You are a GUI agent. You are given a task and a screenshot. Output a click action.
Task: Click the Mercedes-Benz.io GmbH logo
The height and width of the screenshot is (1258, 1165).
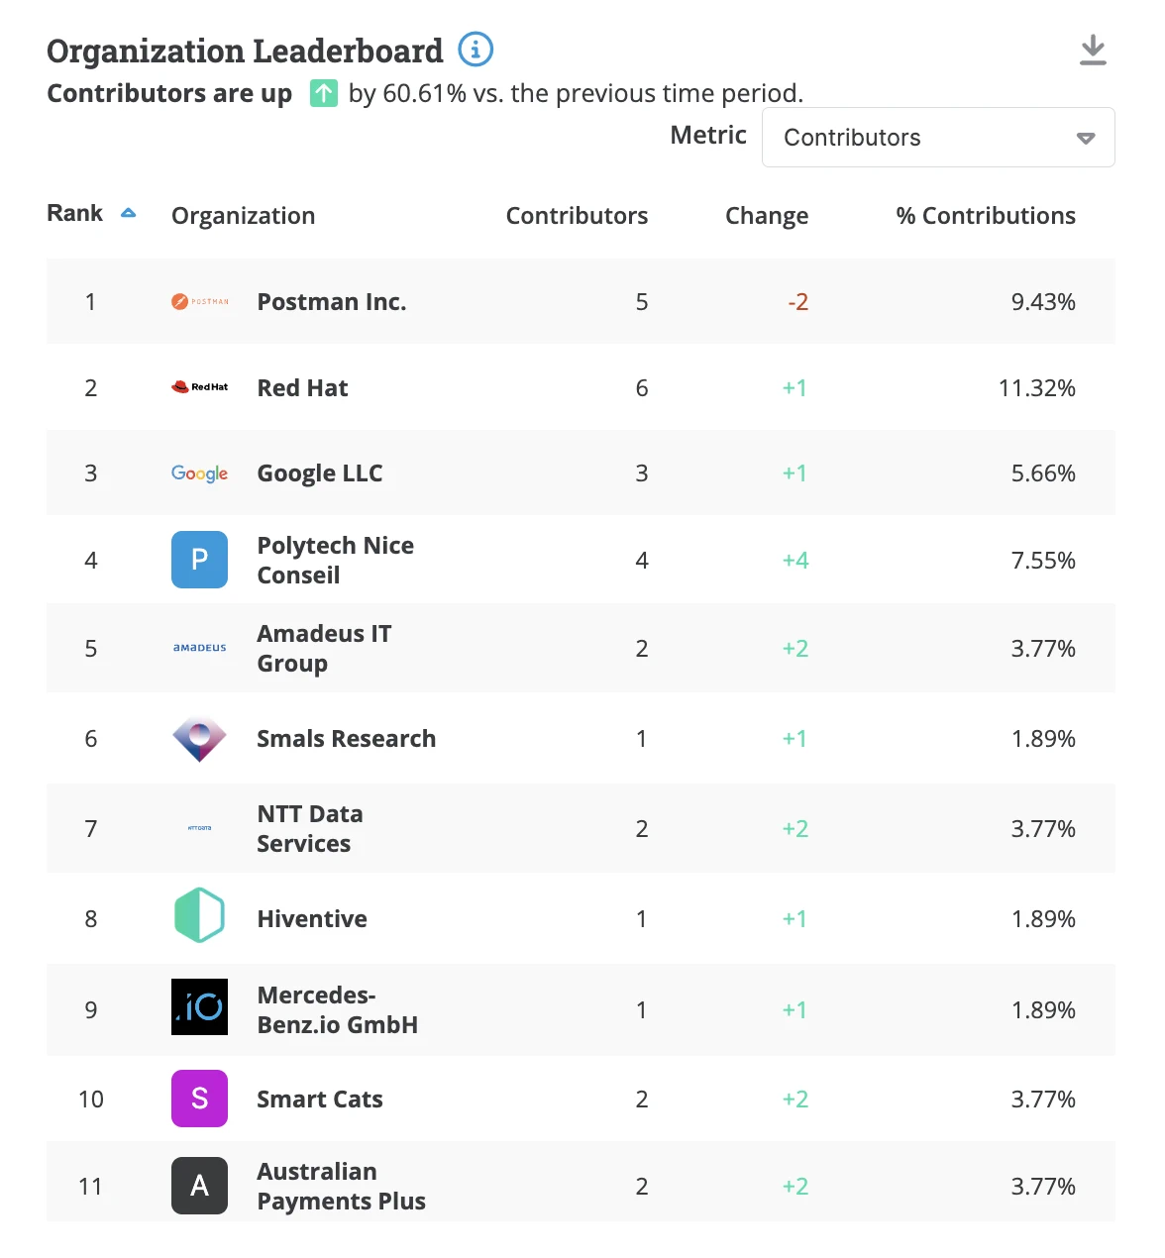pyautogui.click(x=199, y=1009)
